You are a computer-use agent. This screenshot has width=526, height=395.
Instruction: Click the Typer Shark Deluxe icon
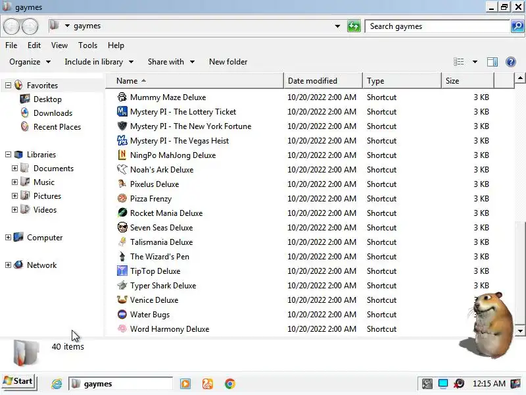pos(122,285)
